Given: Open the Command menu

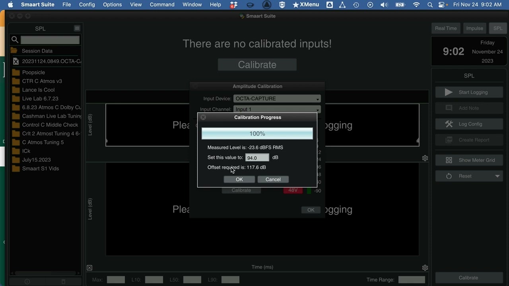Looking at the screenshot, I should pyautogui.click(x=162, y=5).
